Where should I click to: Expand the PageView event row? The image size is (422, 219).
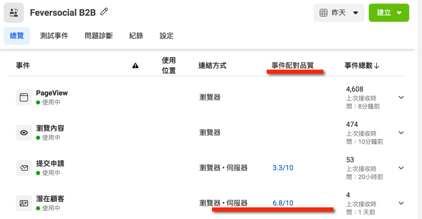coord(401,97)
